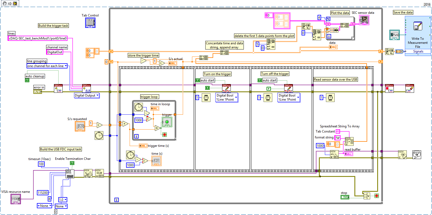Click the 115200 baud rate constant
Screen dimensions: 432x215
pos(43,193)
